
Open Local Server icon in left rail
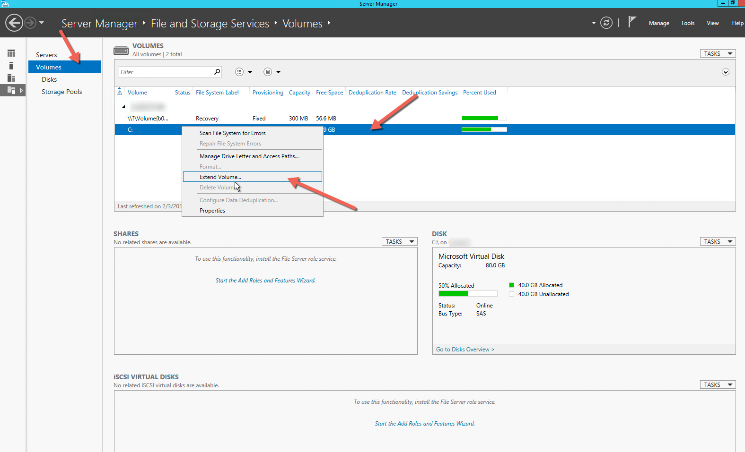(x=11, y=66)
